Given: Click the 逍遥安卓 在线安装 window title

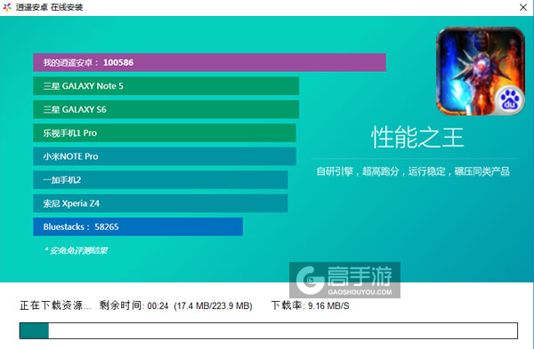Looking at the screenshot, I should pyautogui.click(x=49, y=7).
